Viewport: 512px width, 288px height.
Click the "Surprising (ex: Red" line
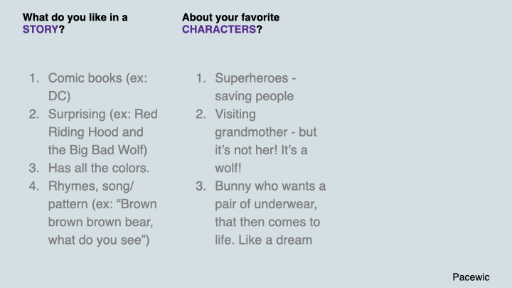point(102,114)
